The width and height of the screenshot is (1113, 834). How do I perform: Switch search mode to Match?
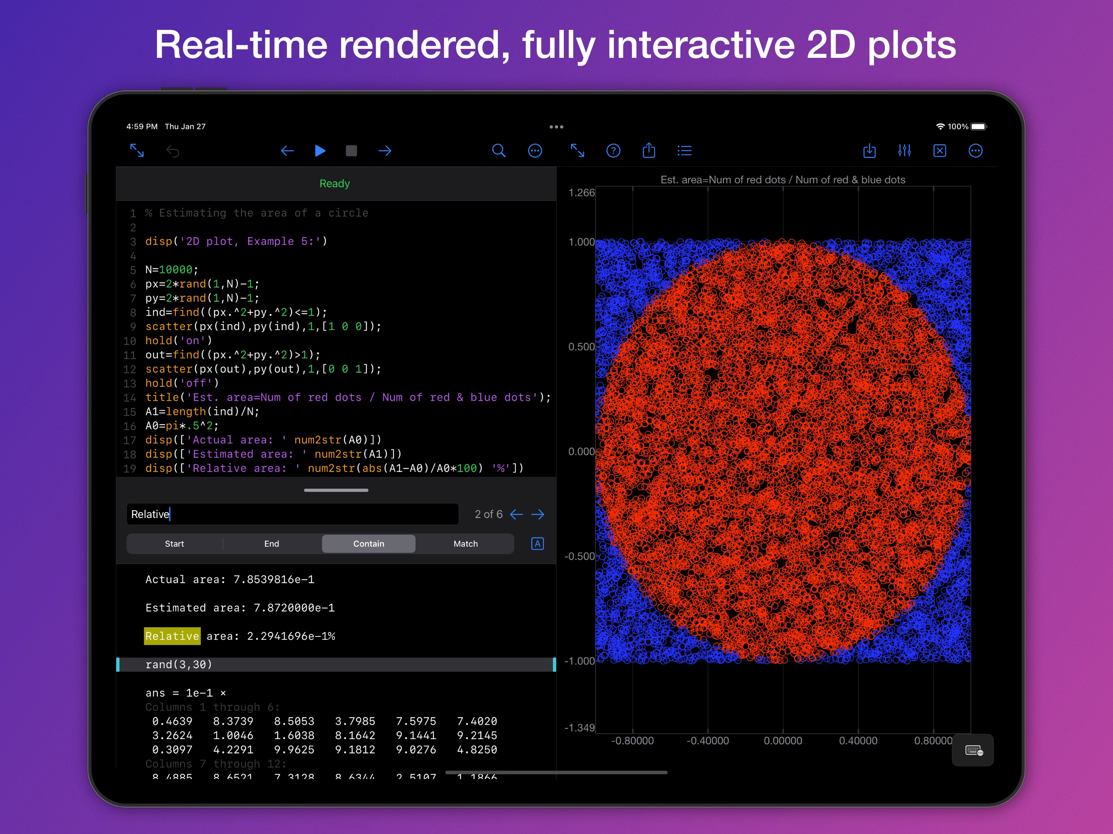coord(465,544)
